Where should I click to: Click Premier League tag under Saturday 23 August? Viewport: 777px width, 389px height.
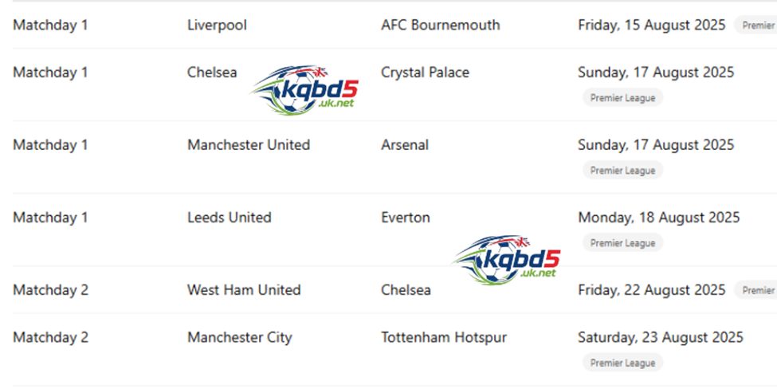622,363
